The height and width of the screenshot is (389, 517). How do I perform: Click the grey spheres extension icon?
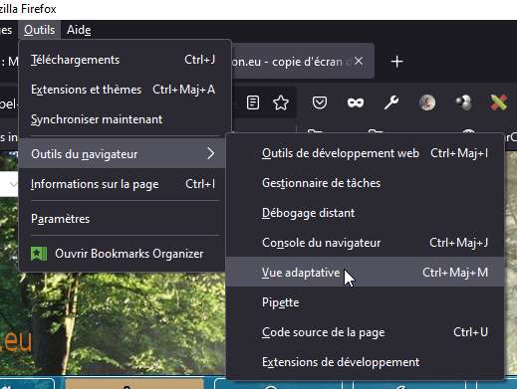[x=463, y=102]
